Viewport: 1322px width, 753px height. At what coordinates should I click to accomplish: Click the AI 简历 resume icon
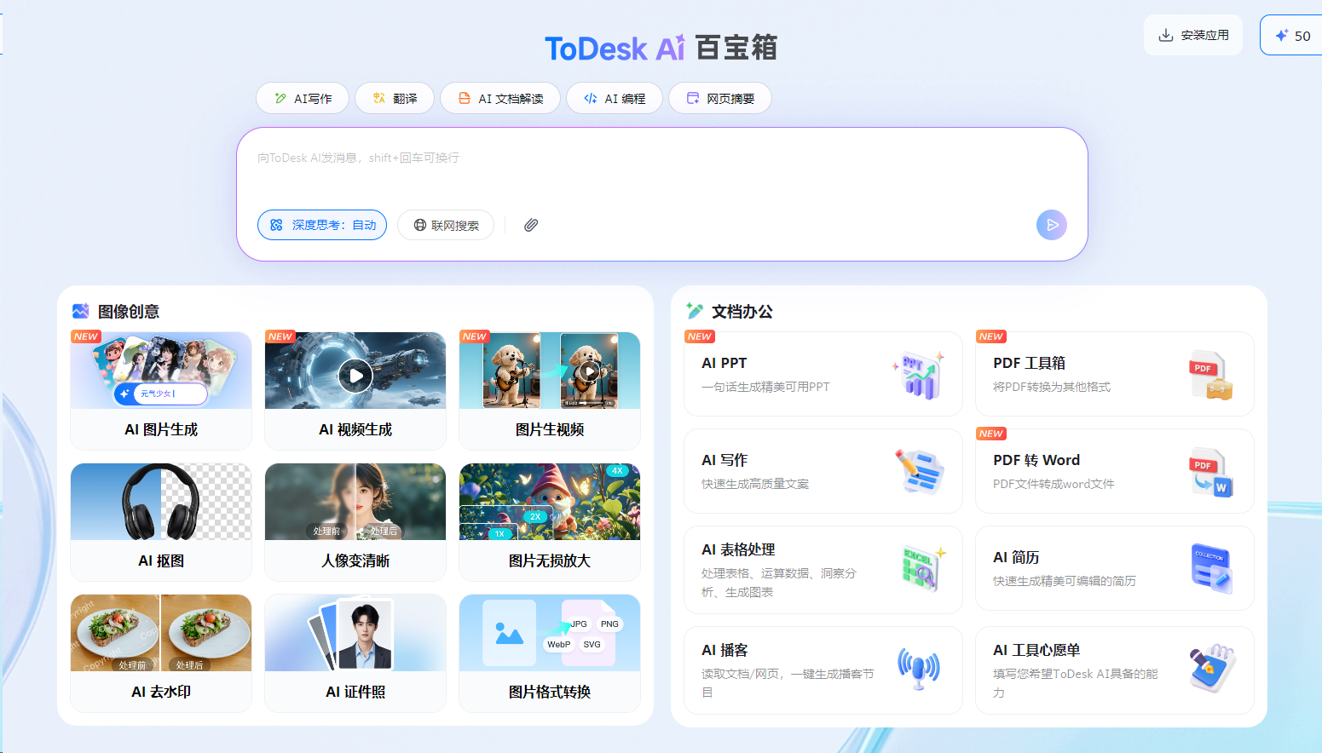click(x=1211, y=568)
